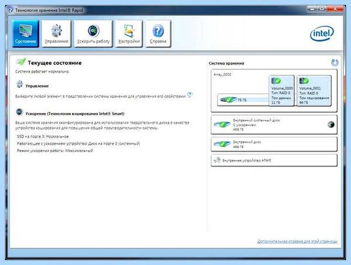Click the Ускорение Intel Smart heading

pos(75,113)
